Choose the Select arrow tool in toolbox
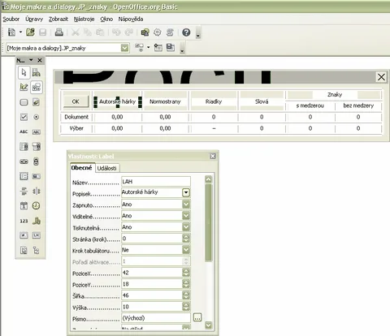The height and width of the screenshot is (336, 390). pyautogui.click(x=24, y=72)
